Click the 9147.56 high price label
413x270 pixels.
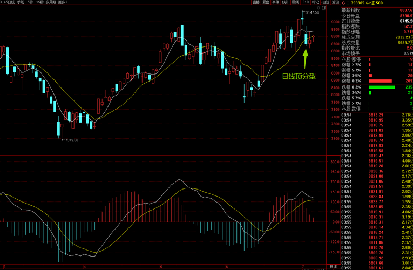click(313, 12)
